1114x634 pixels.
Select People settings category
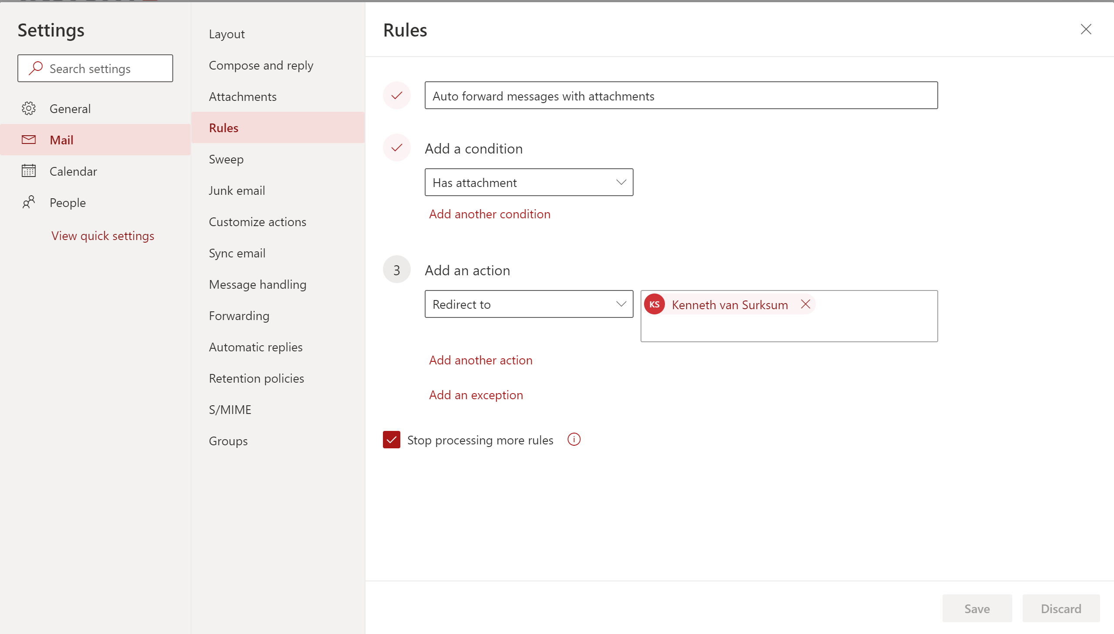click(95, 203)
